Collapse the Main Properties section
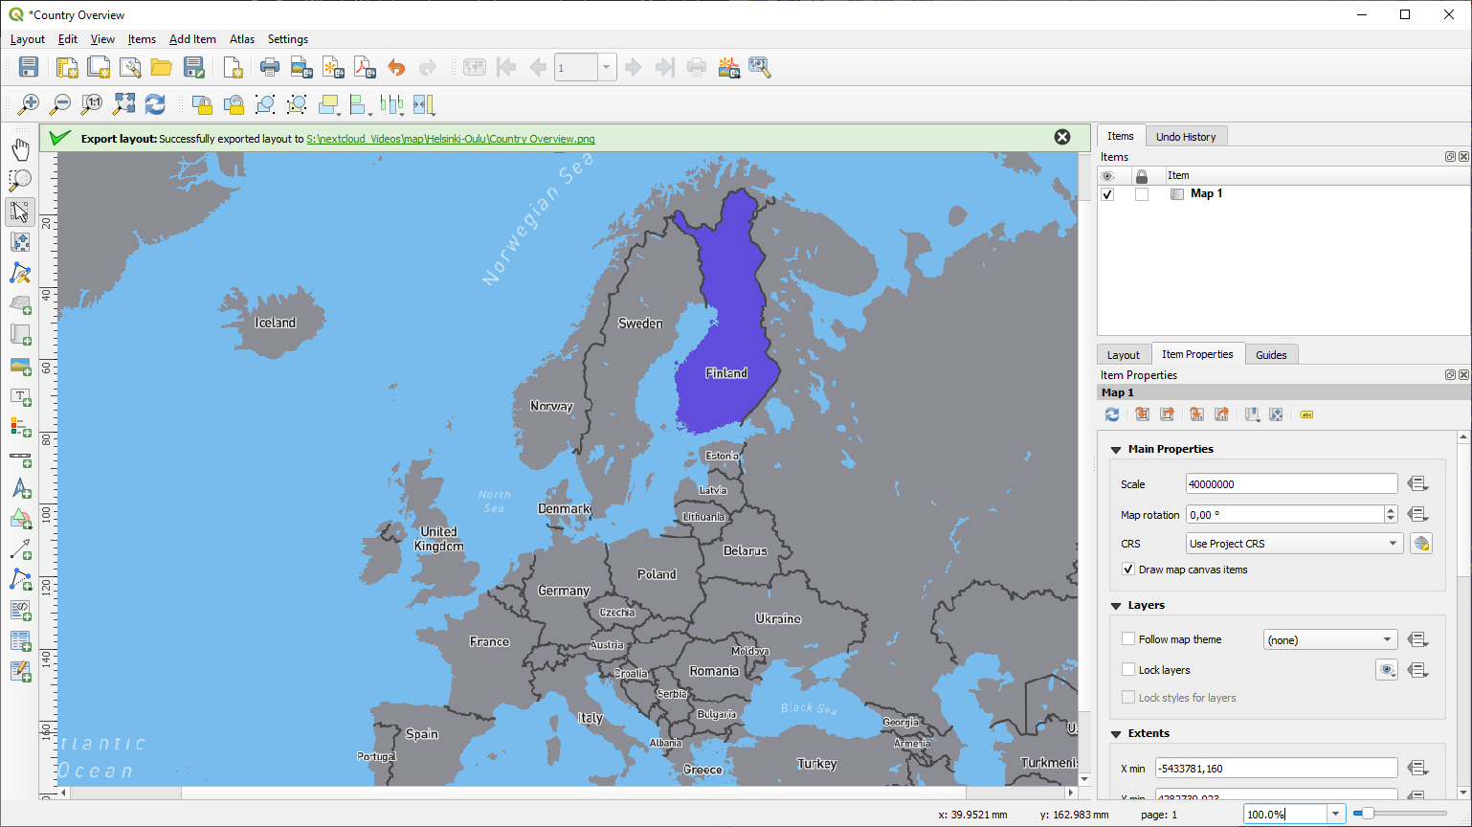Image resolution: width=1472 pixels, height=827 pixels. 1115,448
